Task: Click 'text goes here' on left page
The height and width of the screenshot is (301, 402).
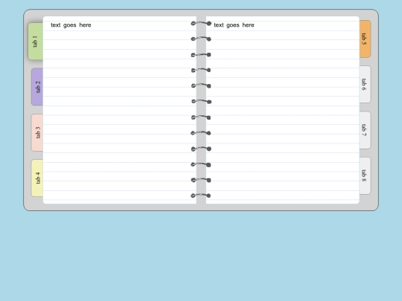Action: [x=71, y=25]
